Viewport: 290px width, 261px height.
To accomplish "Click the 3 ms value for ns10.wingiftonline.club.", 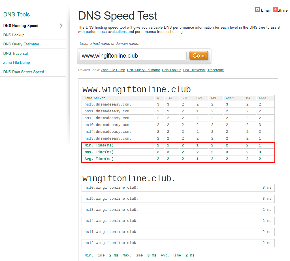I will 267,188.
